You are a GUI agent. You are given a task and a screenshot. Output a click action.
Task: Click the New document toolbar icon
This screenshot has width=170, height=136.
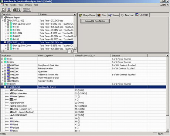[4, 10]
